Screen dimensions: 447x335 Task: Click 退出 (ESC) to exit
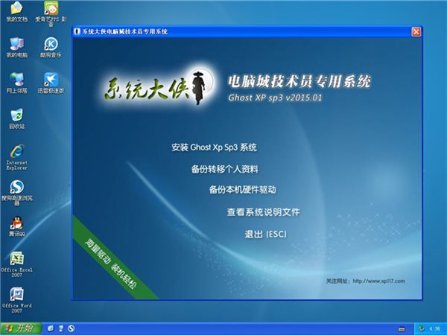click(x=265, y=234)
